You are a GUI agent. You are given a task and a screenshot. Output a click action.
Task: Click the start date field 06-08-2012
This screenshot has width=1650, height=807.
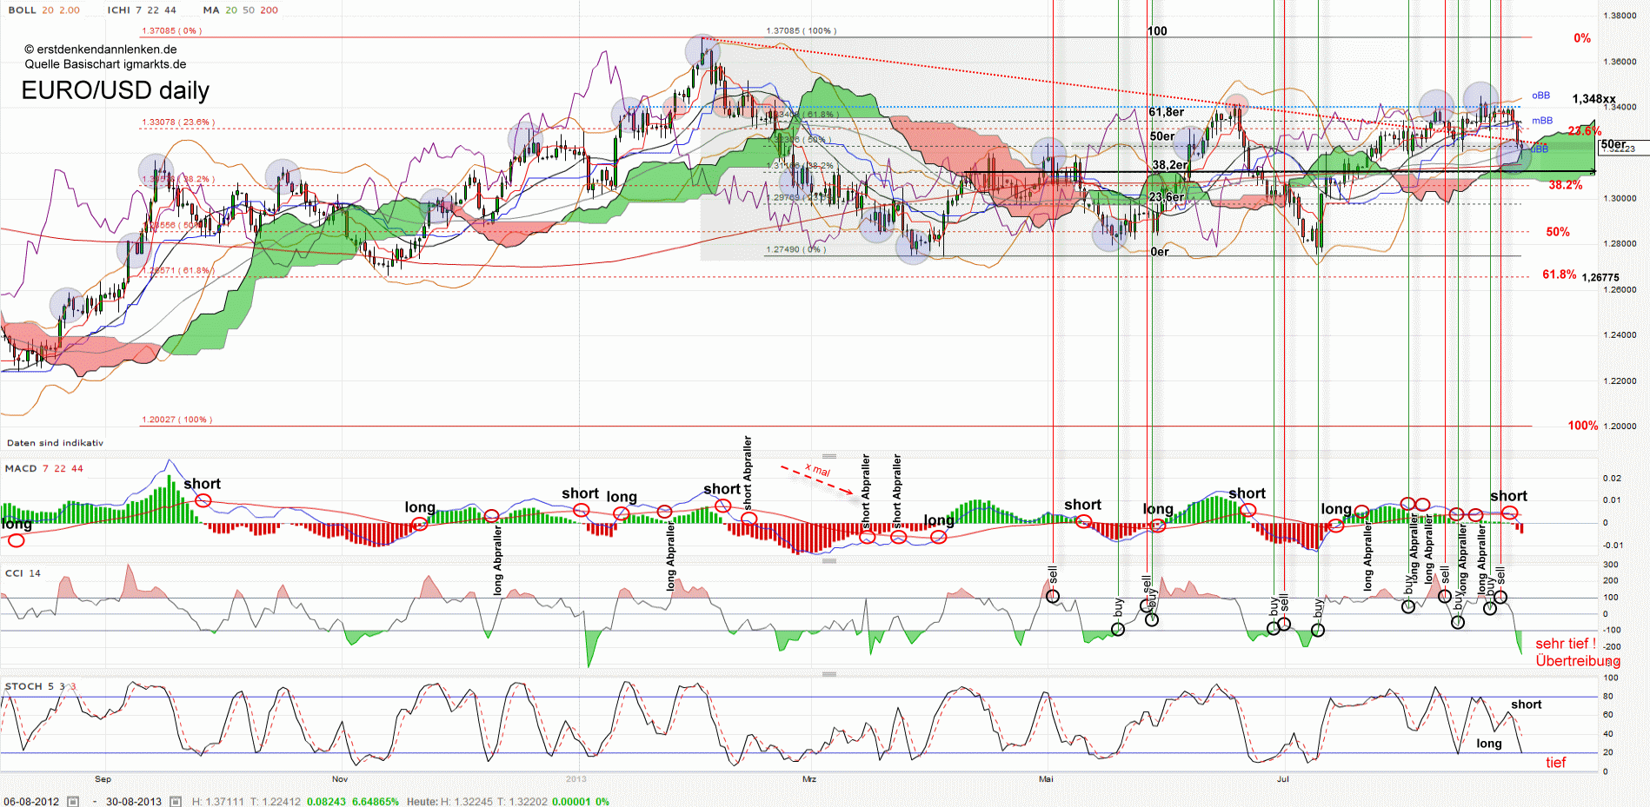pos(31,801)
